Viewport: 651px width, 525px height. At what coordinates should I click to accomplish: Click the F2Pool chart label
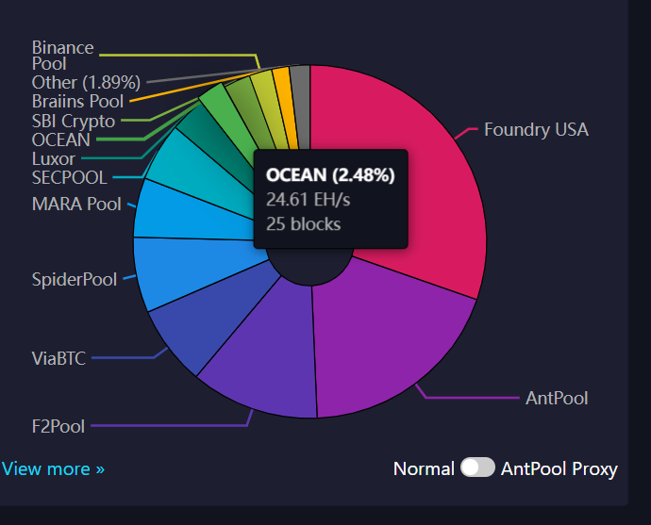pyautogui.click(x=58, y=426)
